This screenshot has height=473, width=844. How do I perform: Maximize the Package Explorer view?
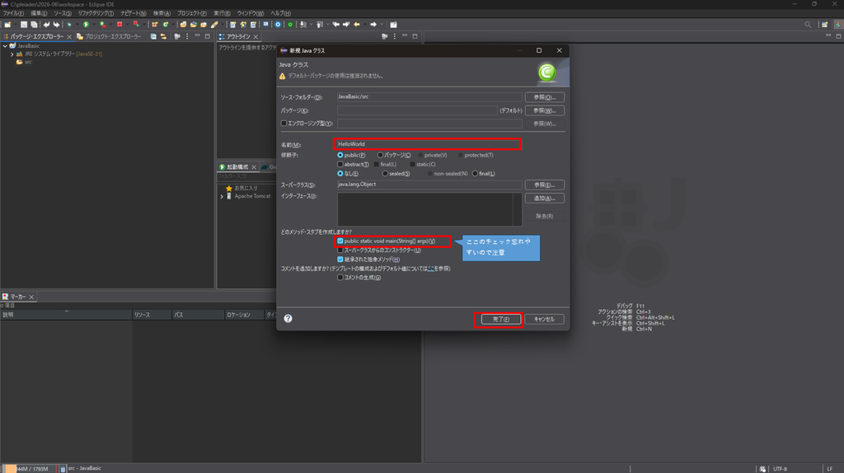click(207, 36)
